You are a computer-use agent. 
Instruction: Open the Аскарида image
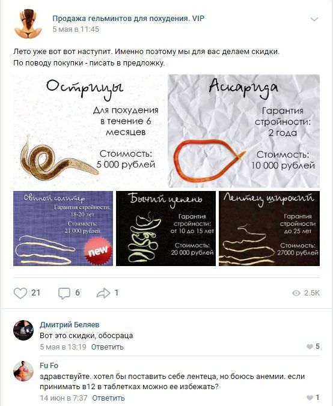tap(243, 131)
